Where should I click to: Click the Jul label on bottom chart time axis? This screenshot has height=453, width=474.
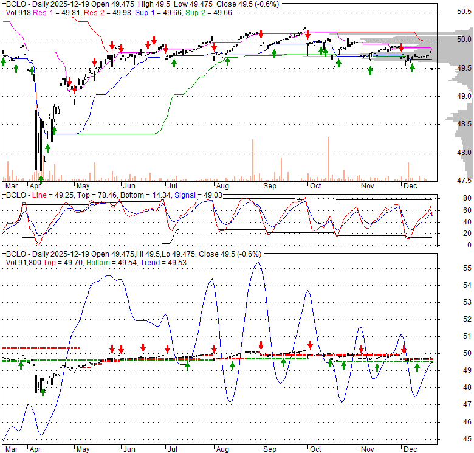click(172, 449)
